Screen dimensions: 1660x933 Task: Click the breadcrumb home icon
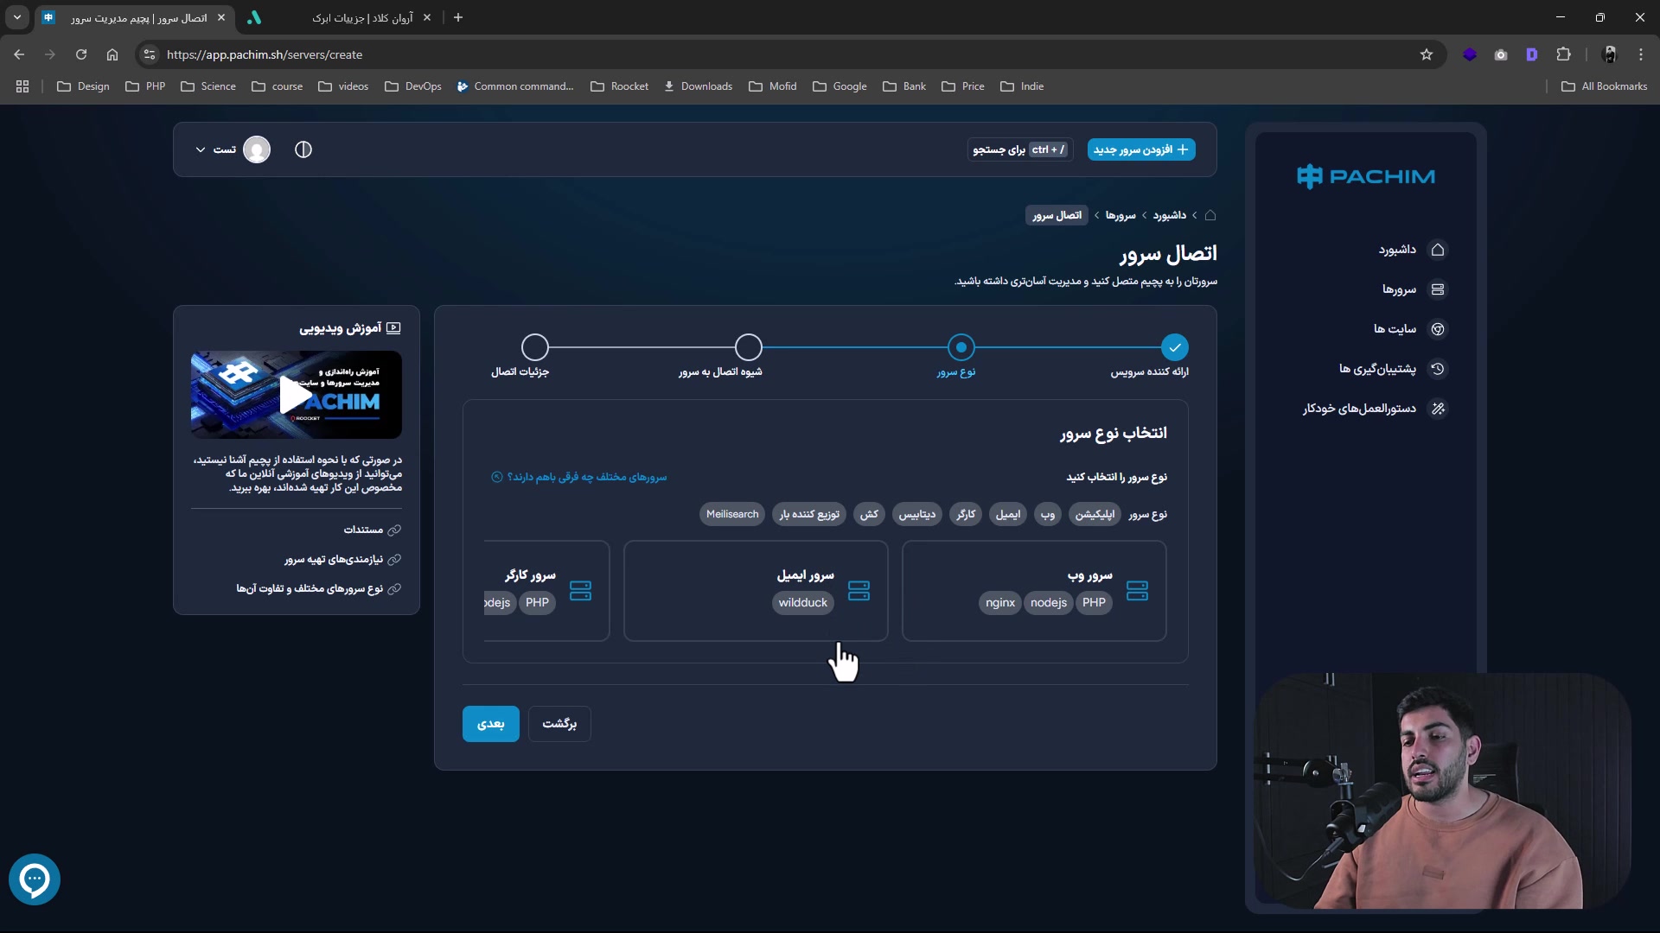(1210, 215)
